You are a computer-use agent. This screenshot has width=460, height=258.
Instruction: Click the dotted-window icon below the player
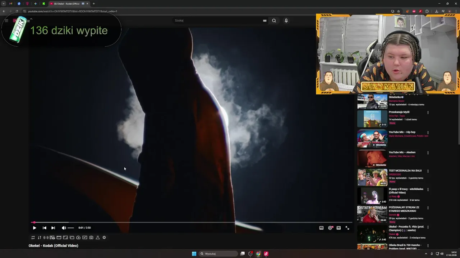coord(72,238)
